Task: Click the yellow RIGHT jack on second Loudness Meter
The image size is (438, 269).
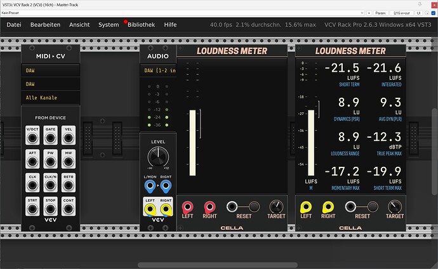Action: click(x=328, y=207)
